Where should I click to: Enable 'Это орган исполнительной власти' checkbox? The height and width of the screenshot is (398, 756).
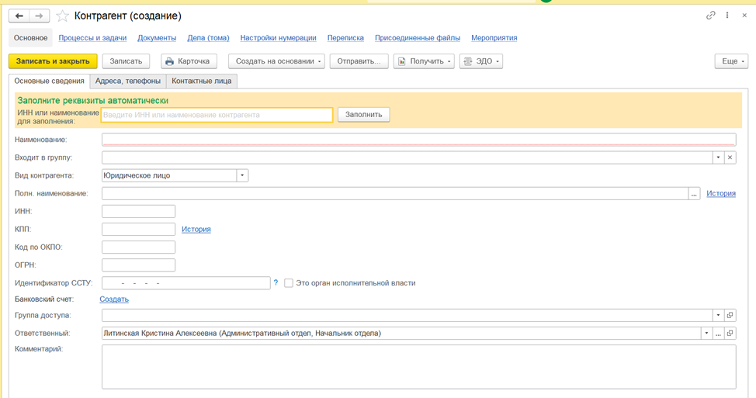[289, 283]
